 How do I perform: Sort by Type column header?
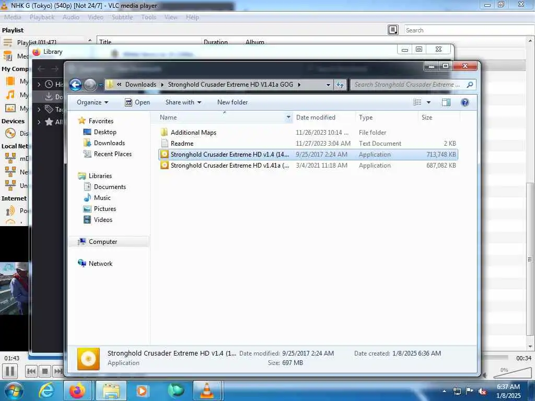366,117
